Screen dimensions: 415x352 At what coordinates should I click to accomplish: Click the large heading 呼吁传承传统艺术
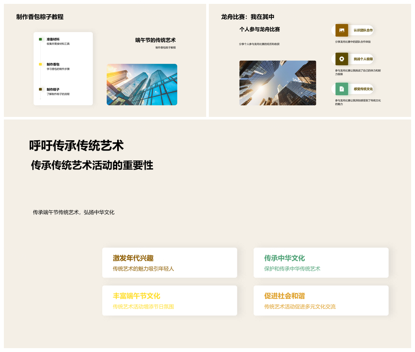[77, 146]
